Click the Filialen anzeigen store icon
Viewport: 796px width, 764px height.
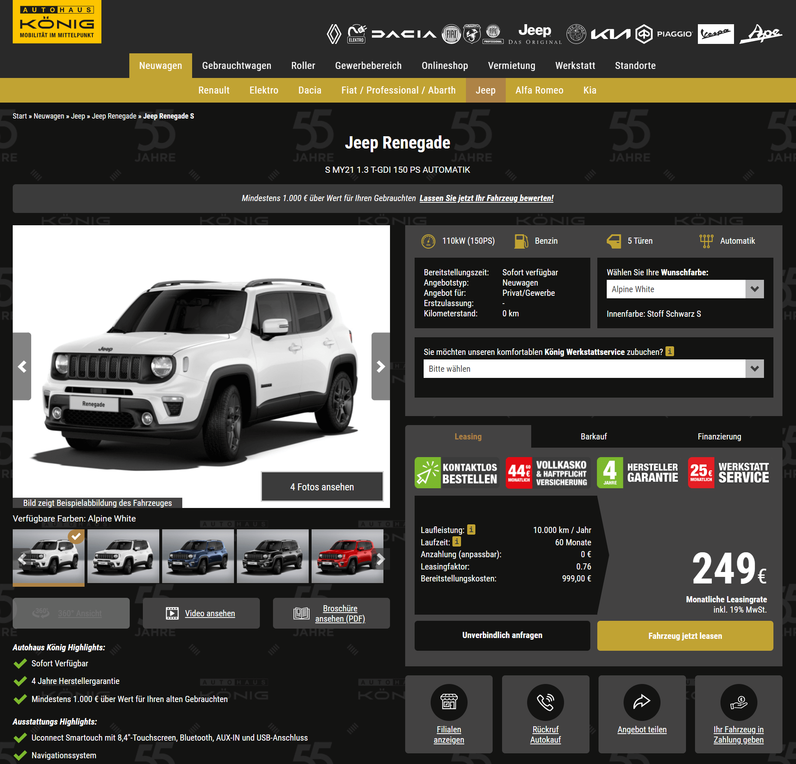point(449,702)
